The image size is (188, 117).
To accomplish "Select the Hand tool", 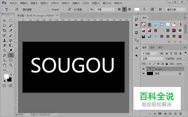I will [x=4, y=65].
